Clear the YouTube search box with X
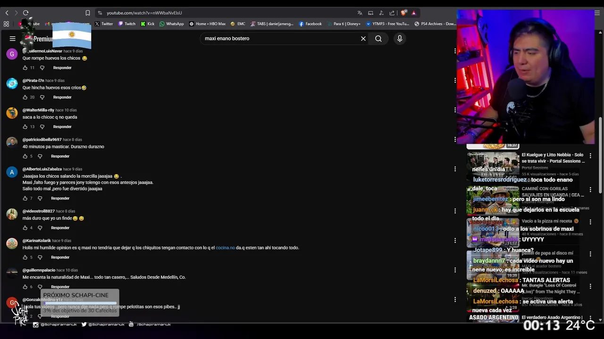Viewport: 604px width, 339px height. [x=363, y=39]
